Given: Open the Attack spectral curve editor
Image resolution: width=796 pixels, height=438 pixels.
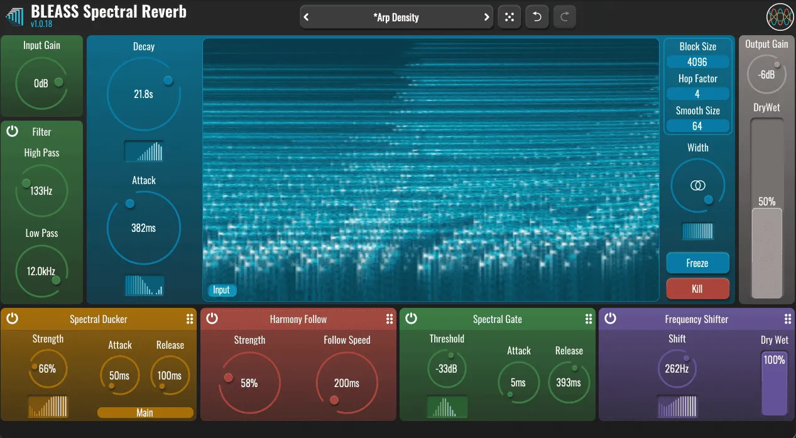Looking at the screenshot, I should [x=144, y=285].
